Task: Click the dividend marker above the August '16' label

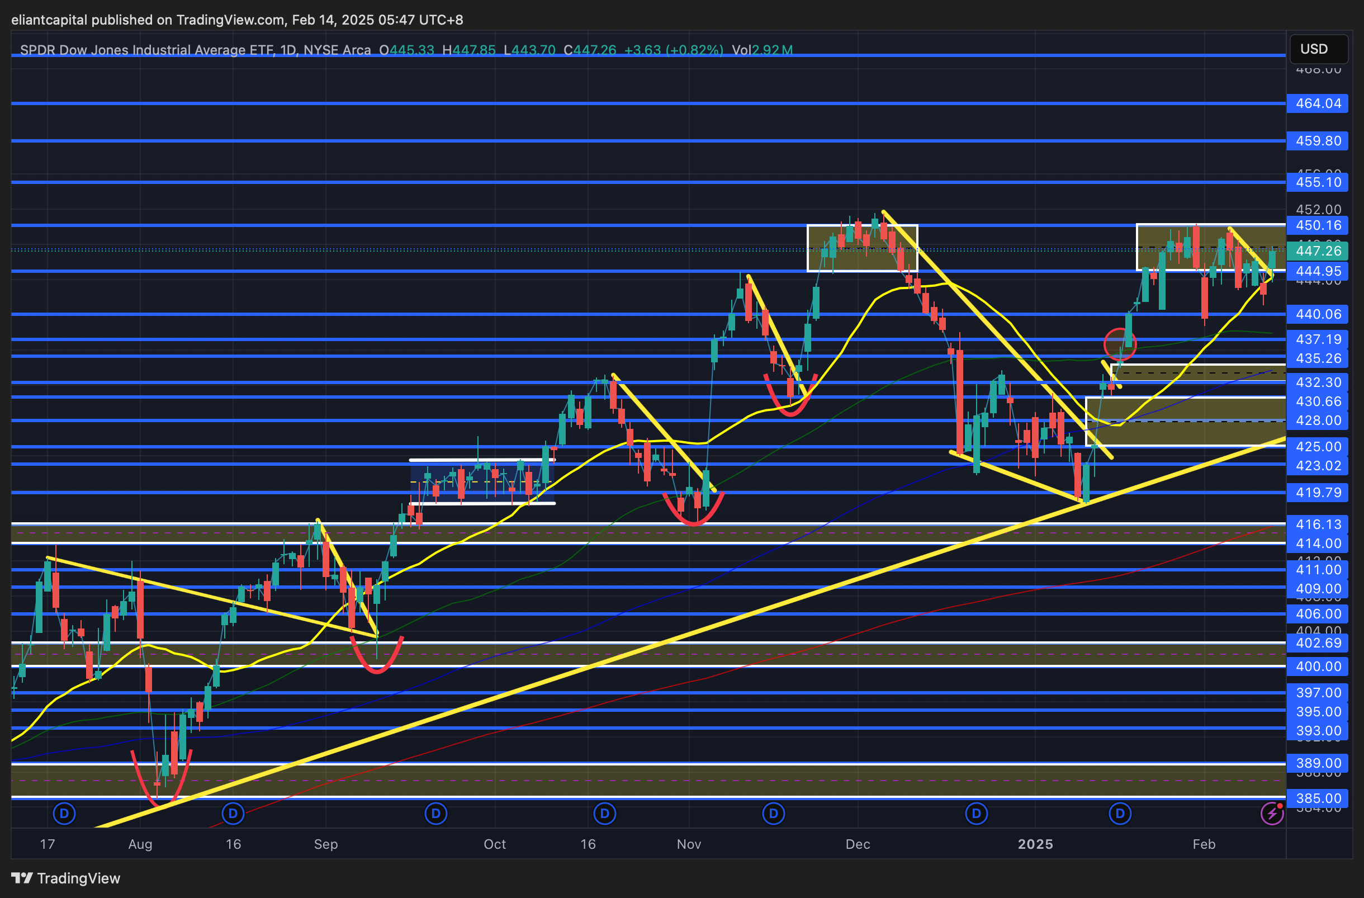Action: point(233,813)
